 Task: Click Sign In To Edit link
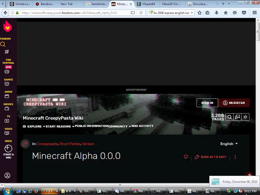pos(210,157)
